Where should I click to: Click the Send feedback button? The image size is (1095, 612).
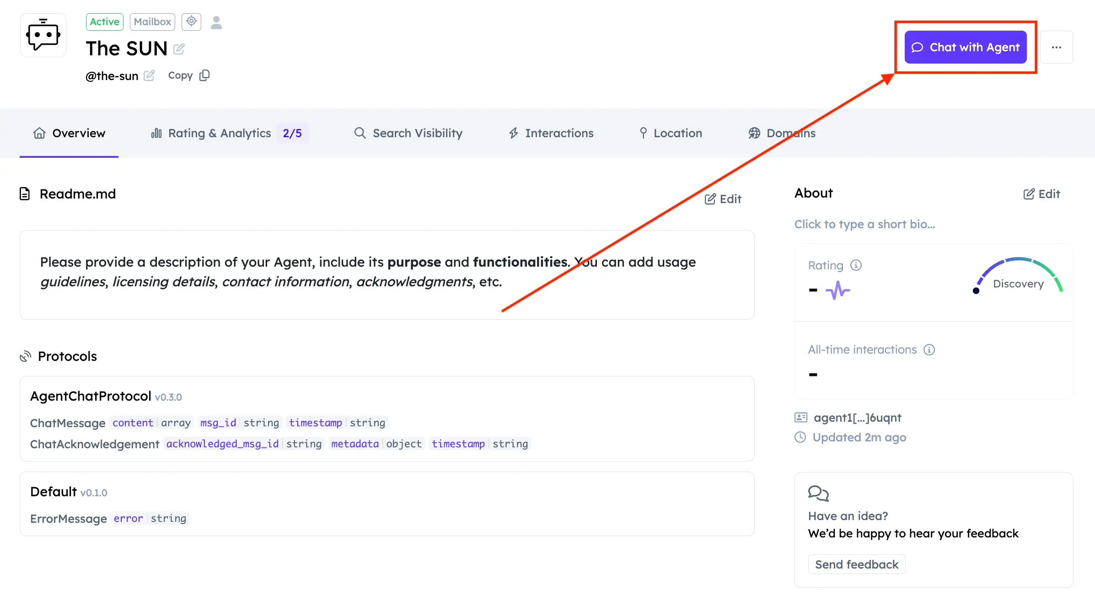tap(856, 564)
